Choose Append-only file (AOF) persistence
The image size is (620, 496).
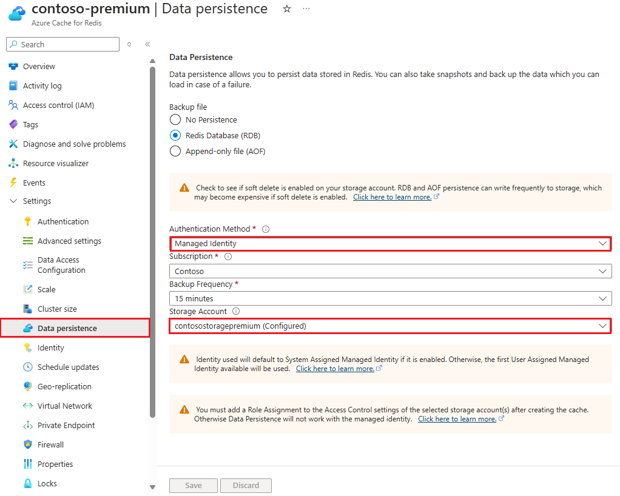[175, 151]
